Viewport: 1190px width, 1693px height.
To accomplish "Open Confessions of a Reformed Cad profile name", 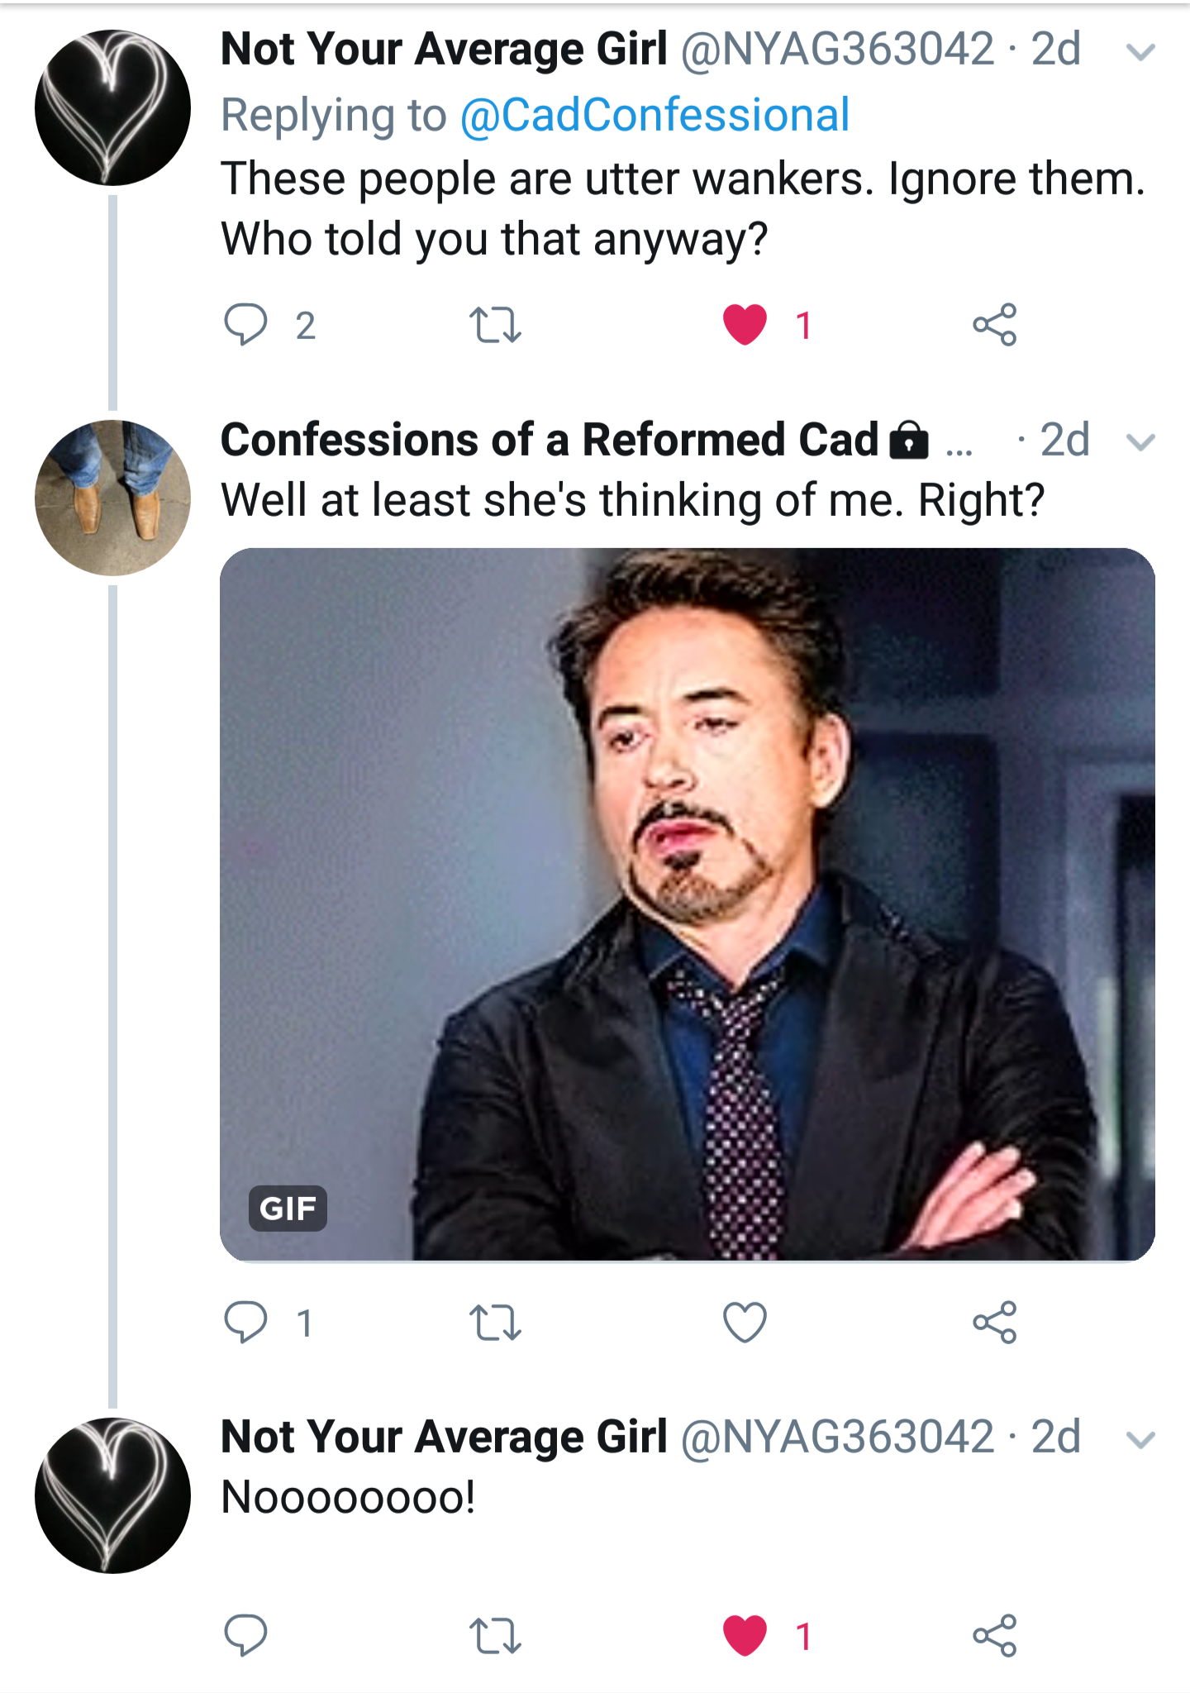I will click(550, 440).
